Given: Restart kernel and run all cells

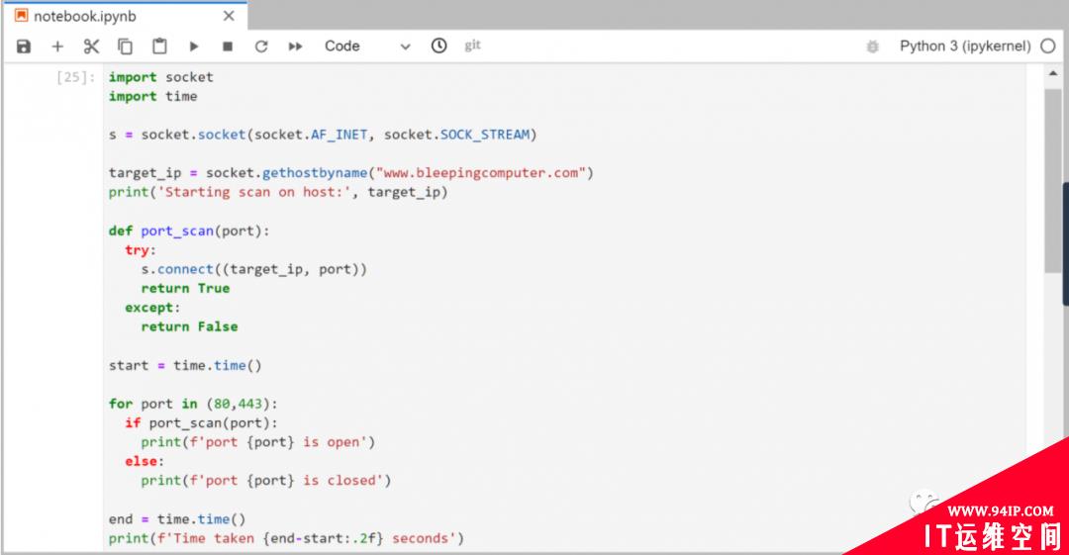Looking at the screenshot, I should [295, 46].
